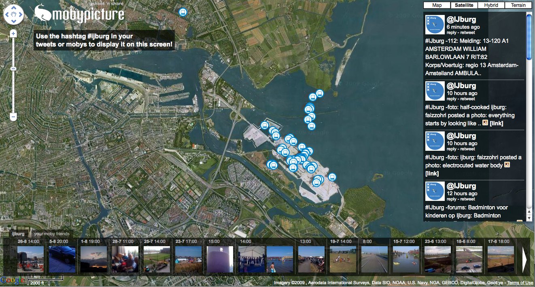Select Hybrid map type
This screenshot has width=535, height=287.
click(x=491, y=5)
